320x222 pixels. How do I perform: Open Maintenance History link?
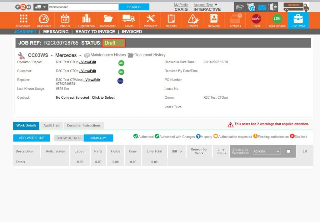[105, 55]
